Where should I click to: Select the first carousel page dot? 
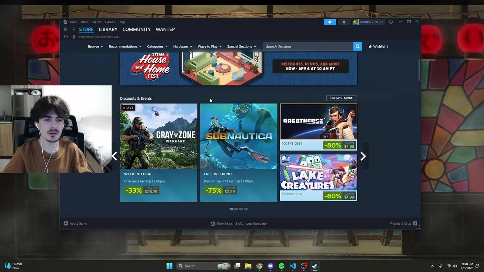click(x=231, y=209)
